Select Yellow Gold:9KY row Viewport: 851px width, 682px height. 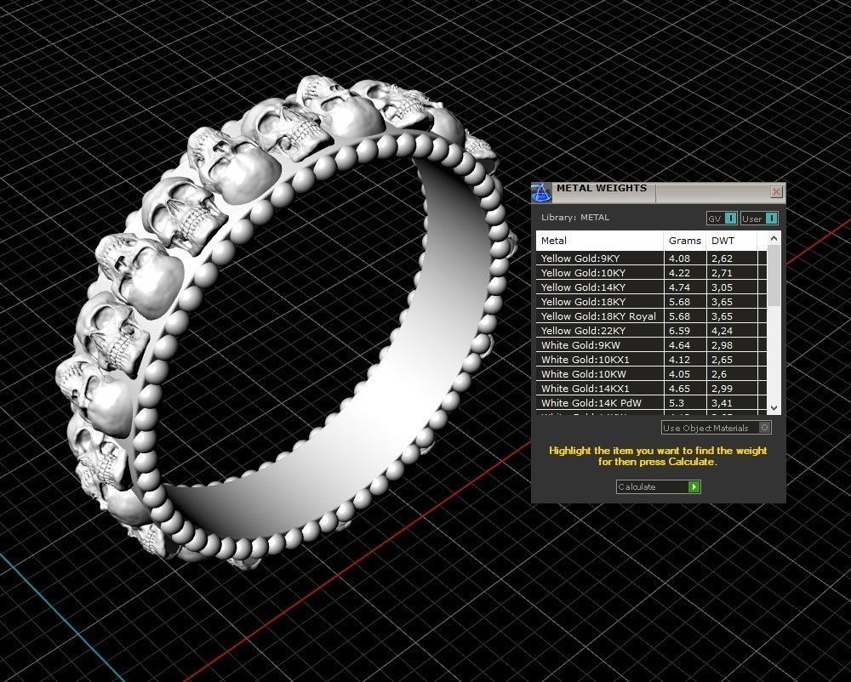pos(651,258)
